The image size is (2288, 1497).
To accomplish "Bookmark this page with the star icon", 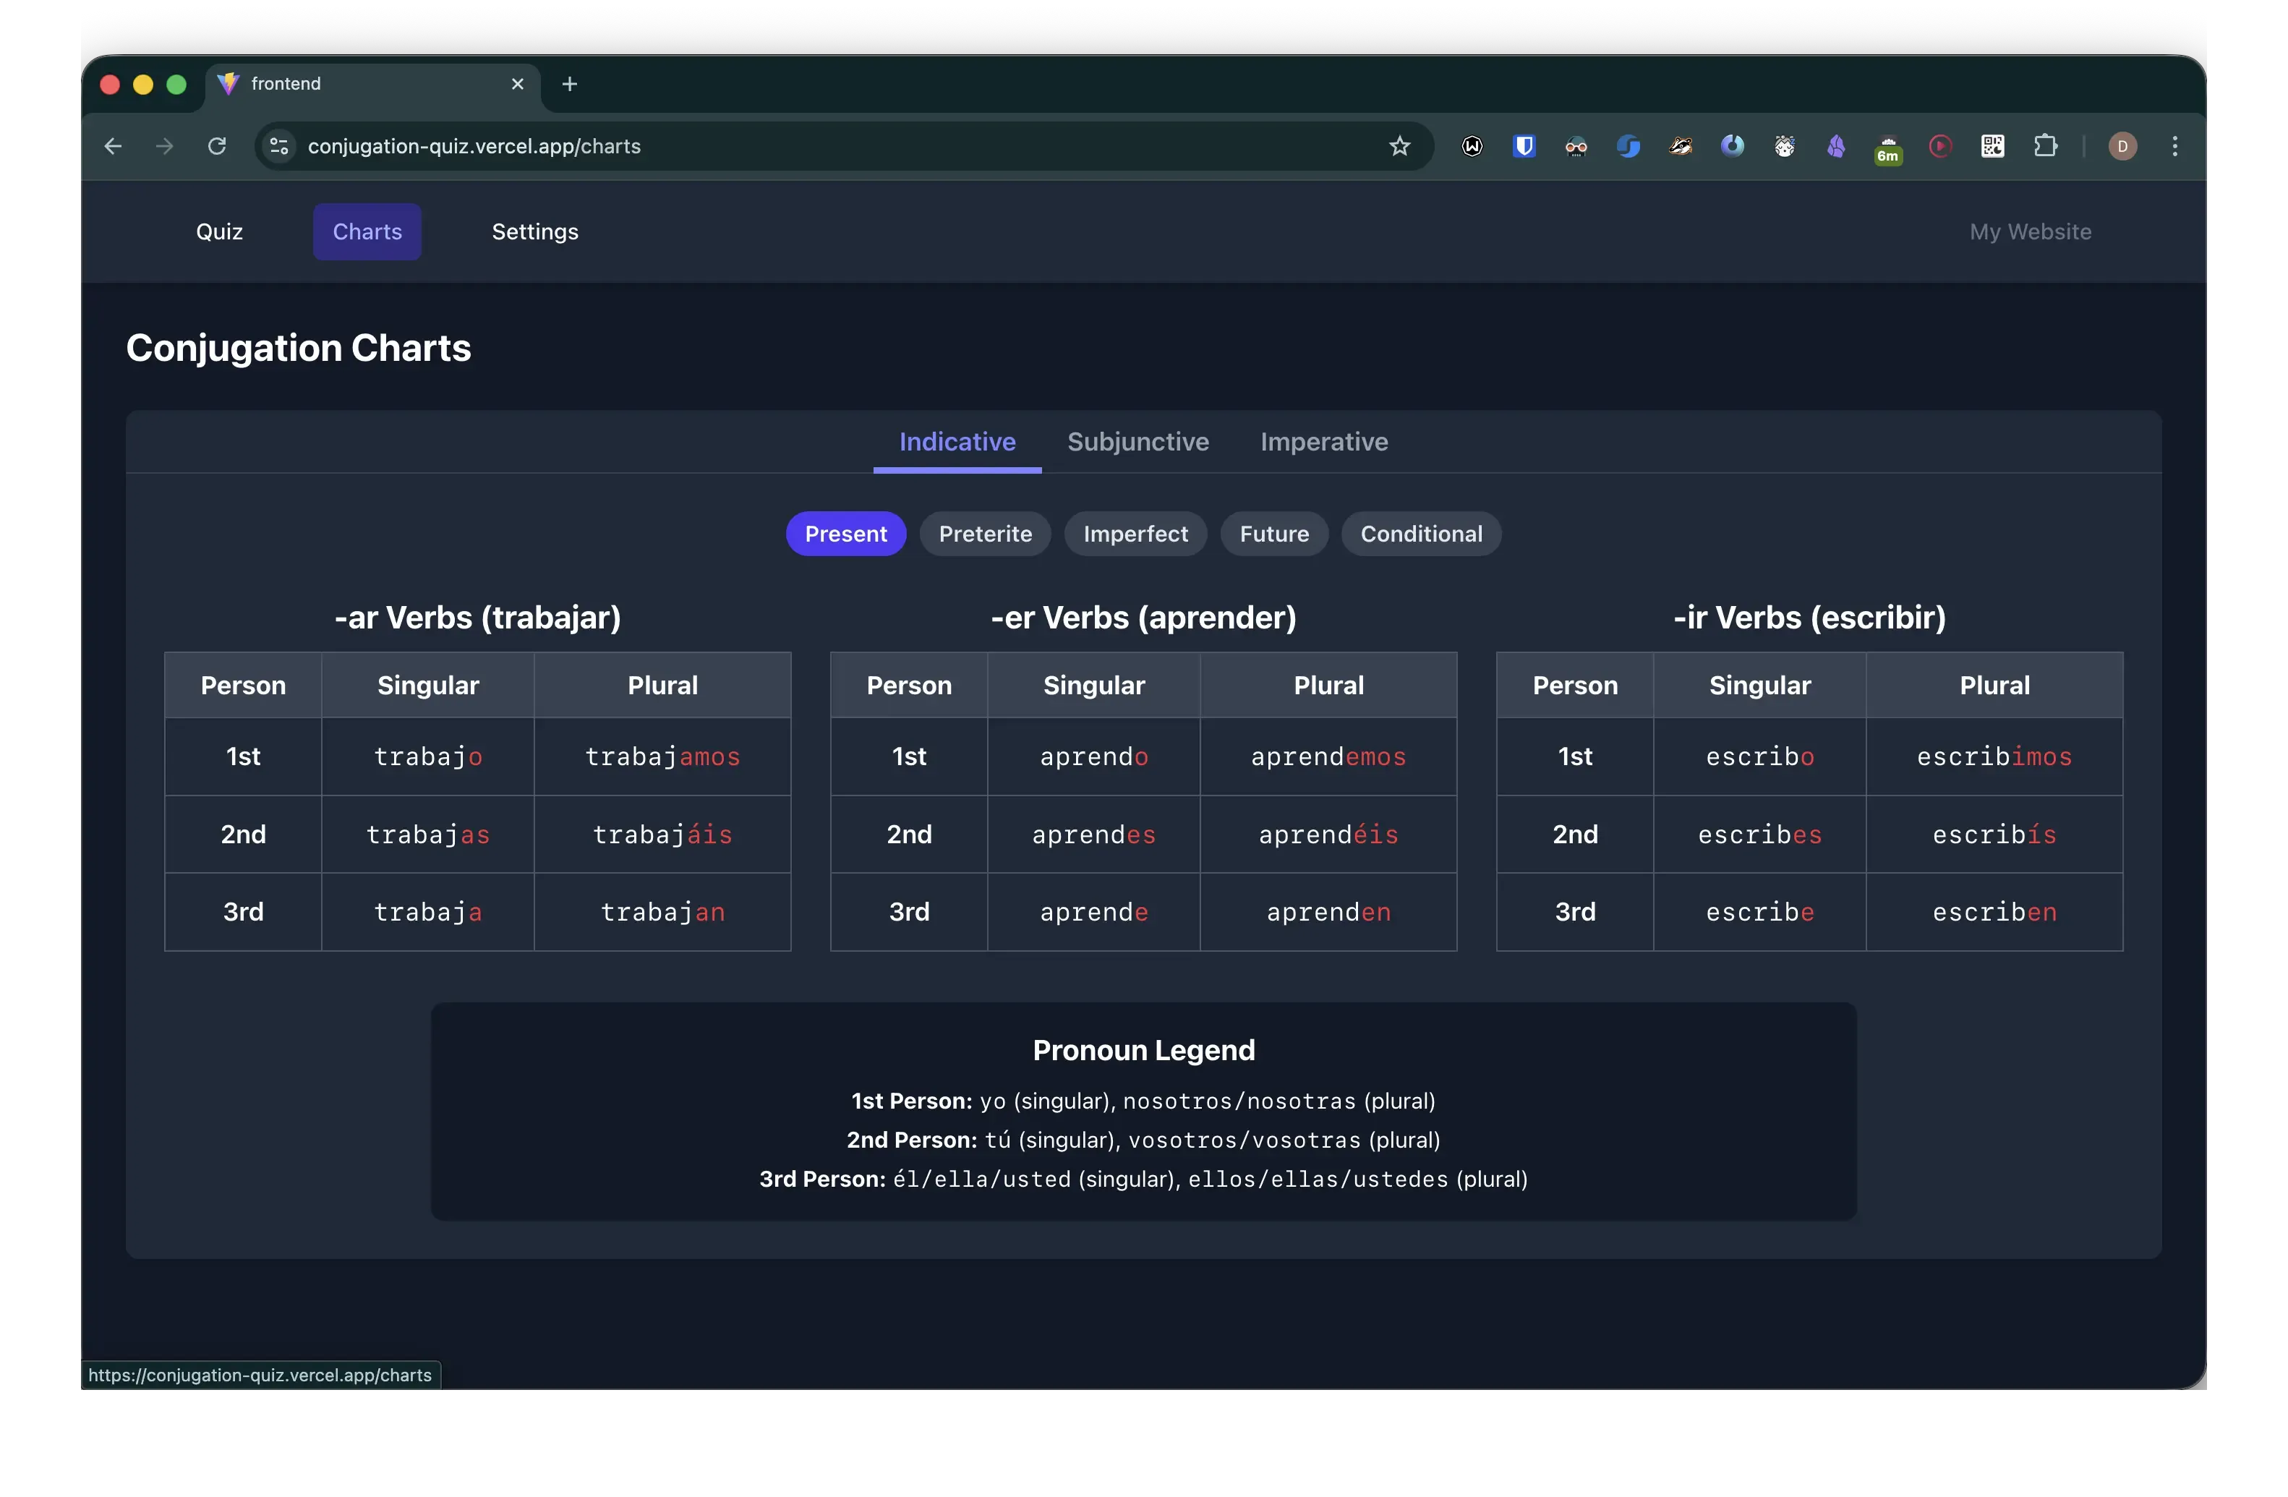I will (x=1400, y=146).
